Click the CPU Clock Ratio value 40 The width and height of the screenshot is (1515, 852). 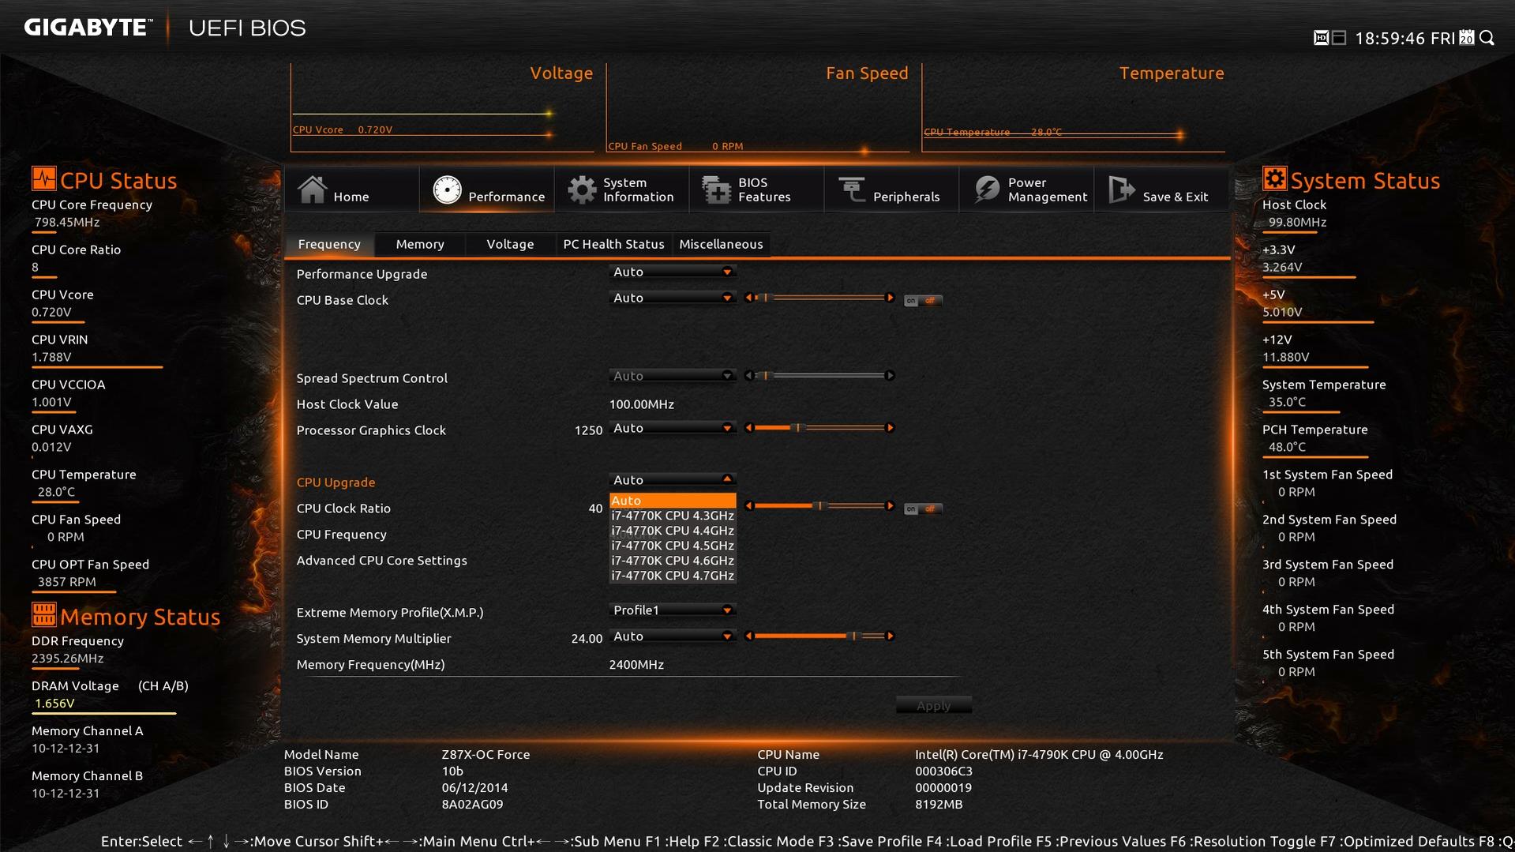click(595, 509)
